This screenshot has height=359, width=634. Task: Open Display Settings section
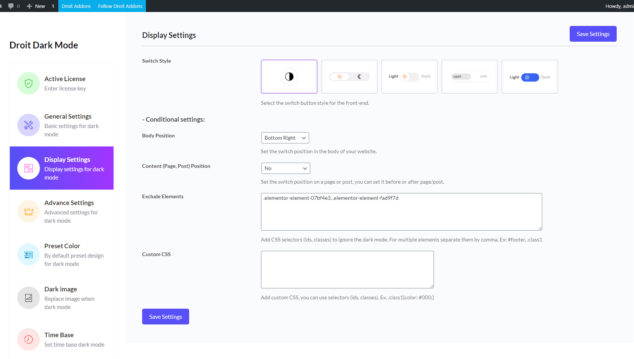point(62,168)
